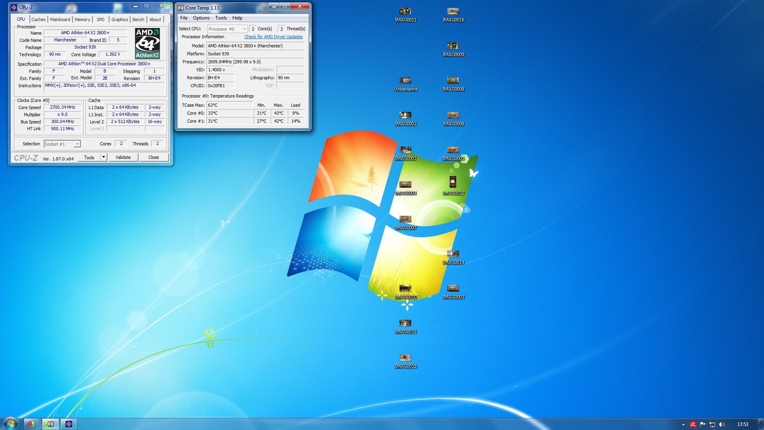This screenshot has width=764, height=430.
Task: Click the CPUID 0x20FB1 value
Action: (x=220, y=86)
